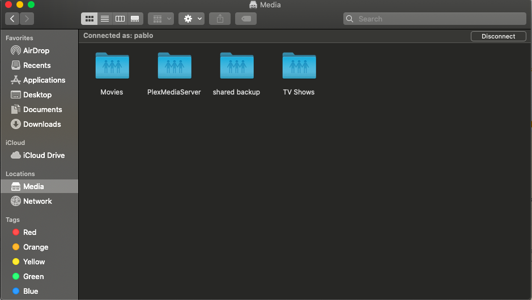
Task: Click the TV Shows folder name label
Action: pos(299,92)
